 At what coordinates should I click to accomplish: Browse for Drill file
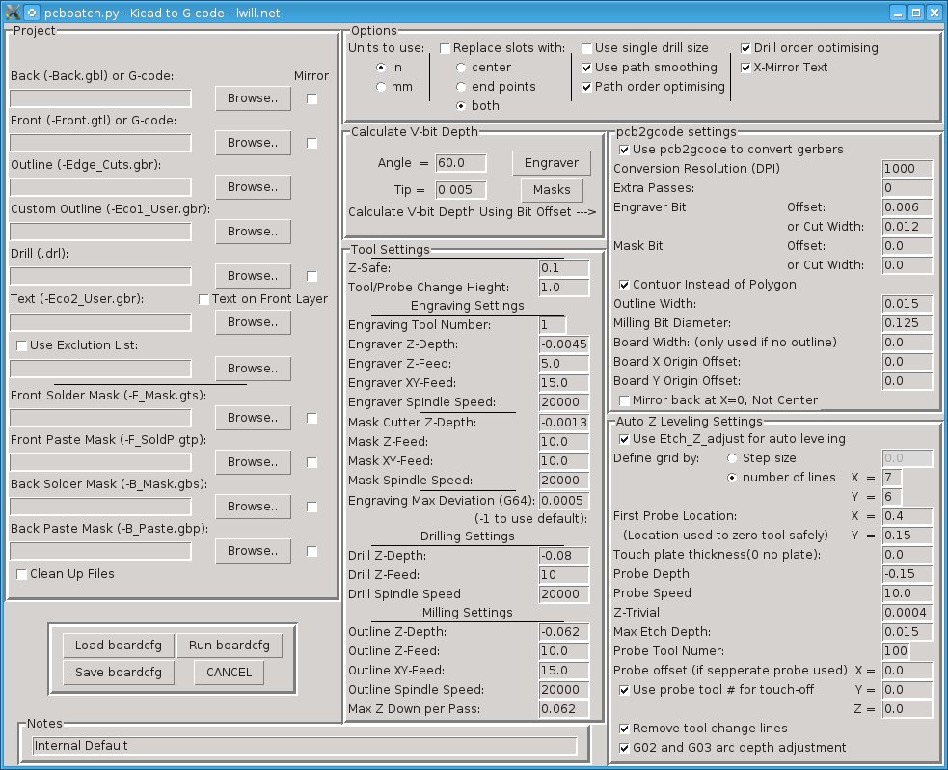[x=253, y=276]
